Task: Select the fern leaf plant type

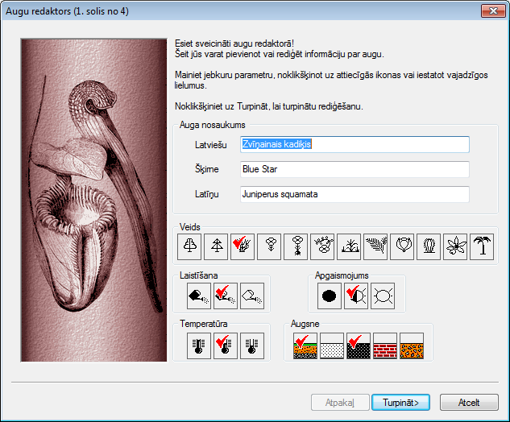Action: [x=375, y=247]
